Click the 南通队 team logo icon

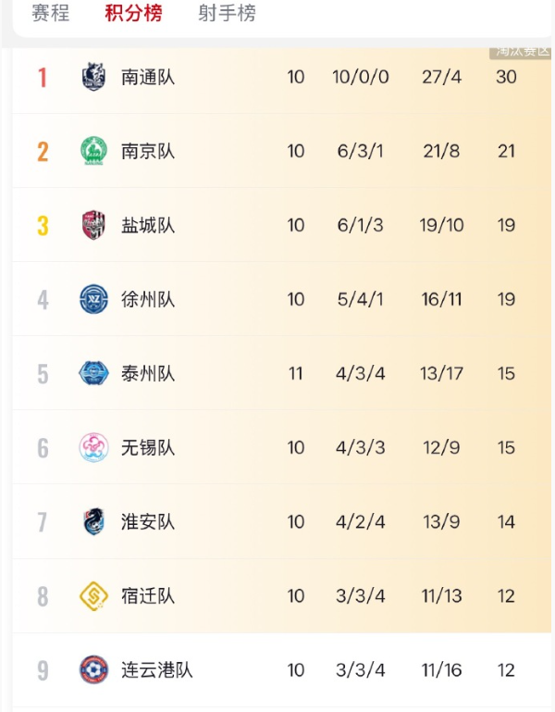pos(93,77)
